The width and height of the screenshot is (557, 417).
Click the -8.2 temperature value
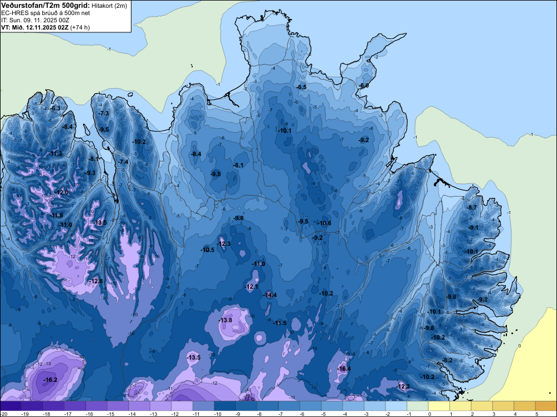click(x=447, y=361)
